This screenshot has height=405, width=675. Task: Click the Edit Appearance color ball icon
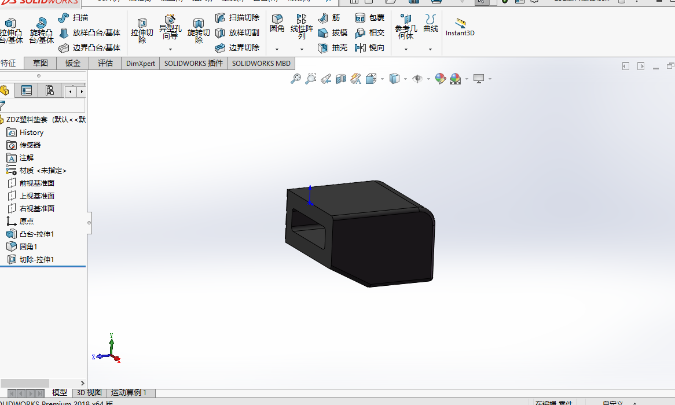pos(440,79)
